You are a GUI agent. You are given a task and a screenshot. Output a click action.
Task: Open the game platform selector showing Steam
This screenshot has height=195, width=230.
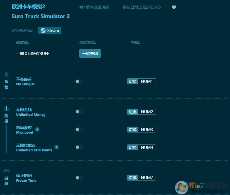coord(50,31)
